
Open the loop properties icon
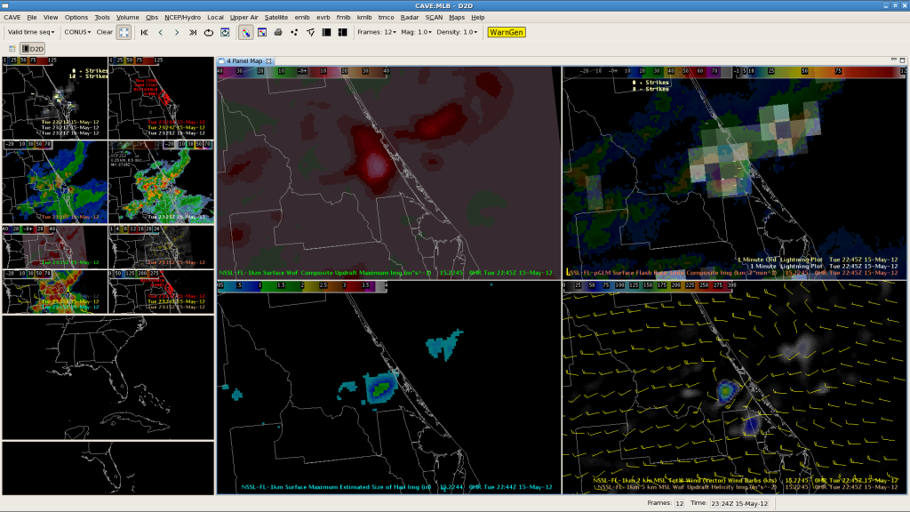click(225, 32)
